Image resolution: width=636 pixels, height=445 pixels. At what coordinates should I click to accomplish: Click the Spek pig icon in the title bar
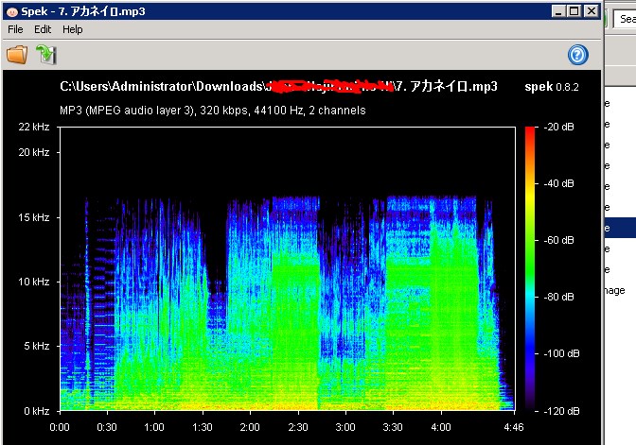(12, 11)
